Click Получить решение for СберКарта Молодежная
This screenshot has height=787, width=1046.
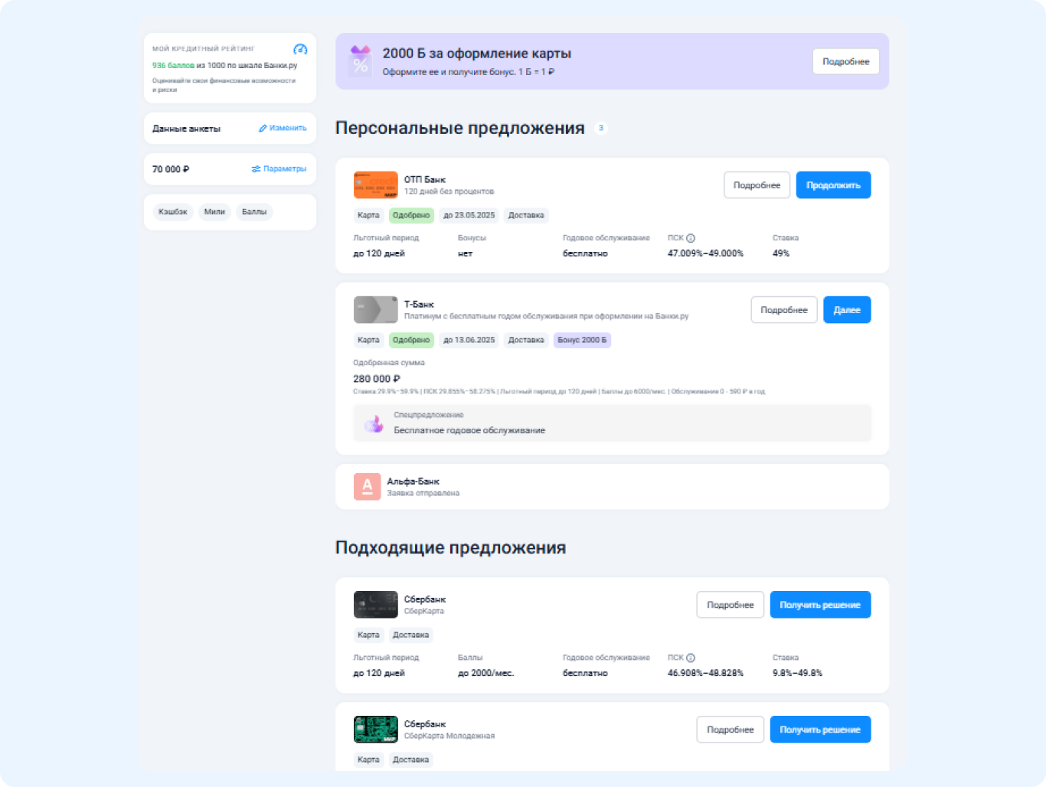820,730
